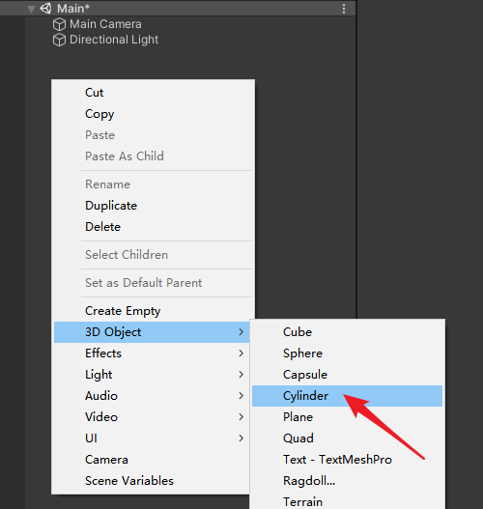Click the Rename menu entry
The height and width of the screenshot is (509, 483).
(x=153, y=184)
